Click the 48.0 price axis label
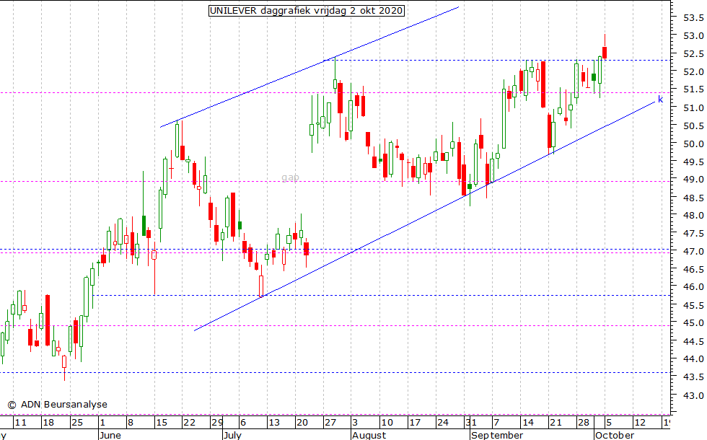The height and width of the screenshot is (440, 707). pyautogui.click(x=693, y=216)
